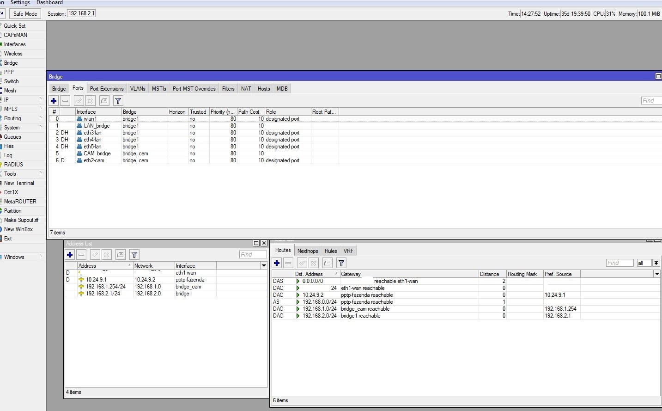Click the add (plus) icon in Routes toolbar
The width and height of the screenshot is (662, 411).
pos(277,263)
